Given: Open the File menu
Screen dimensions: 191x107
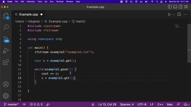Looking at the screenshot, I should [16, 1].
